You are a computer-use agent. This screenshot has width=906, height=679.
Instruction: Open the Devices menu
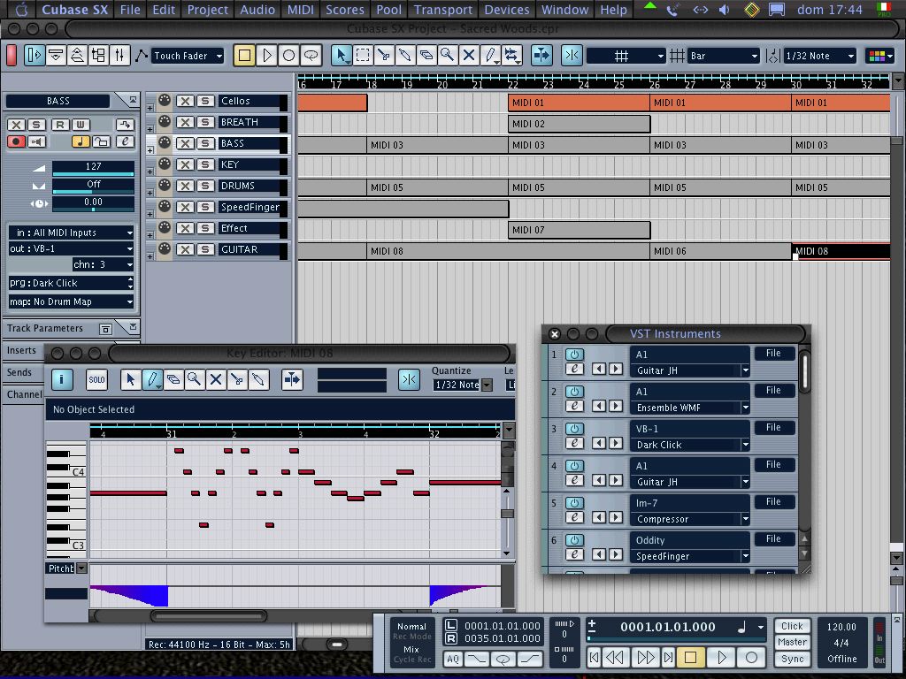click(506, 10)
